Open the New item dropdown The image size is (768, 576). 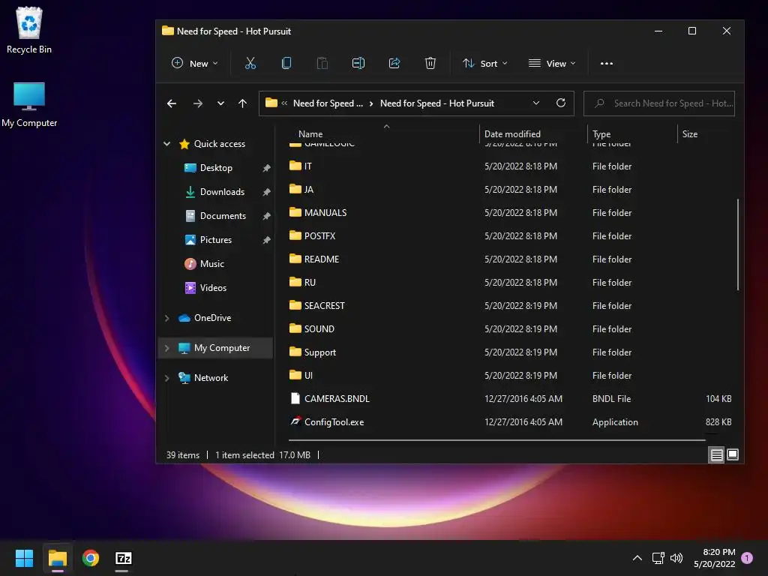[194, 63]
